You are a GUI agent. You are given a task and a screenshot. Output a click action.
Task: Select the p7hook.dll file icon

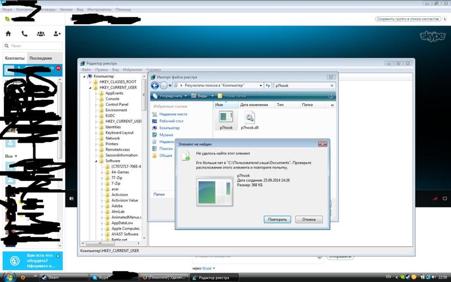(249, 117)
